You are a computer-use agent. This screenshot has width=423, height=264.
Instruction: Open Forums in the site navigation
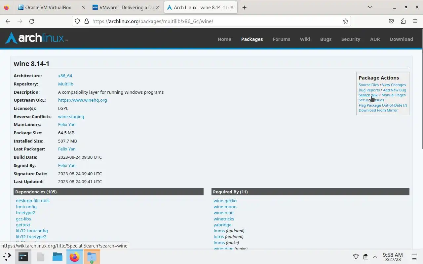[282, 39]
